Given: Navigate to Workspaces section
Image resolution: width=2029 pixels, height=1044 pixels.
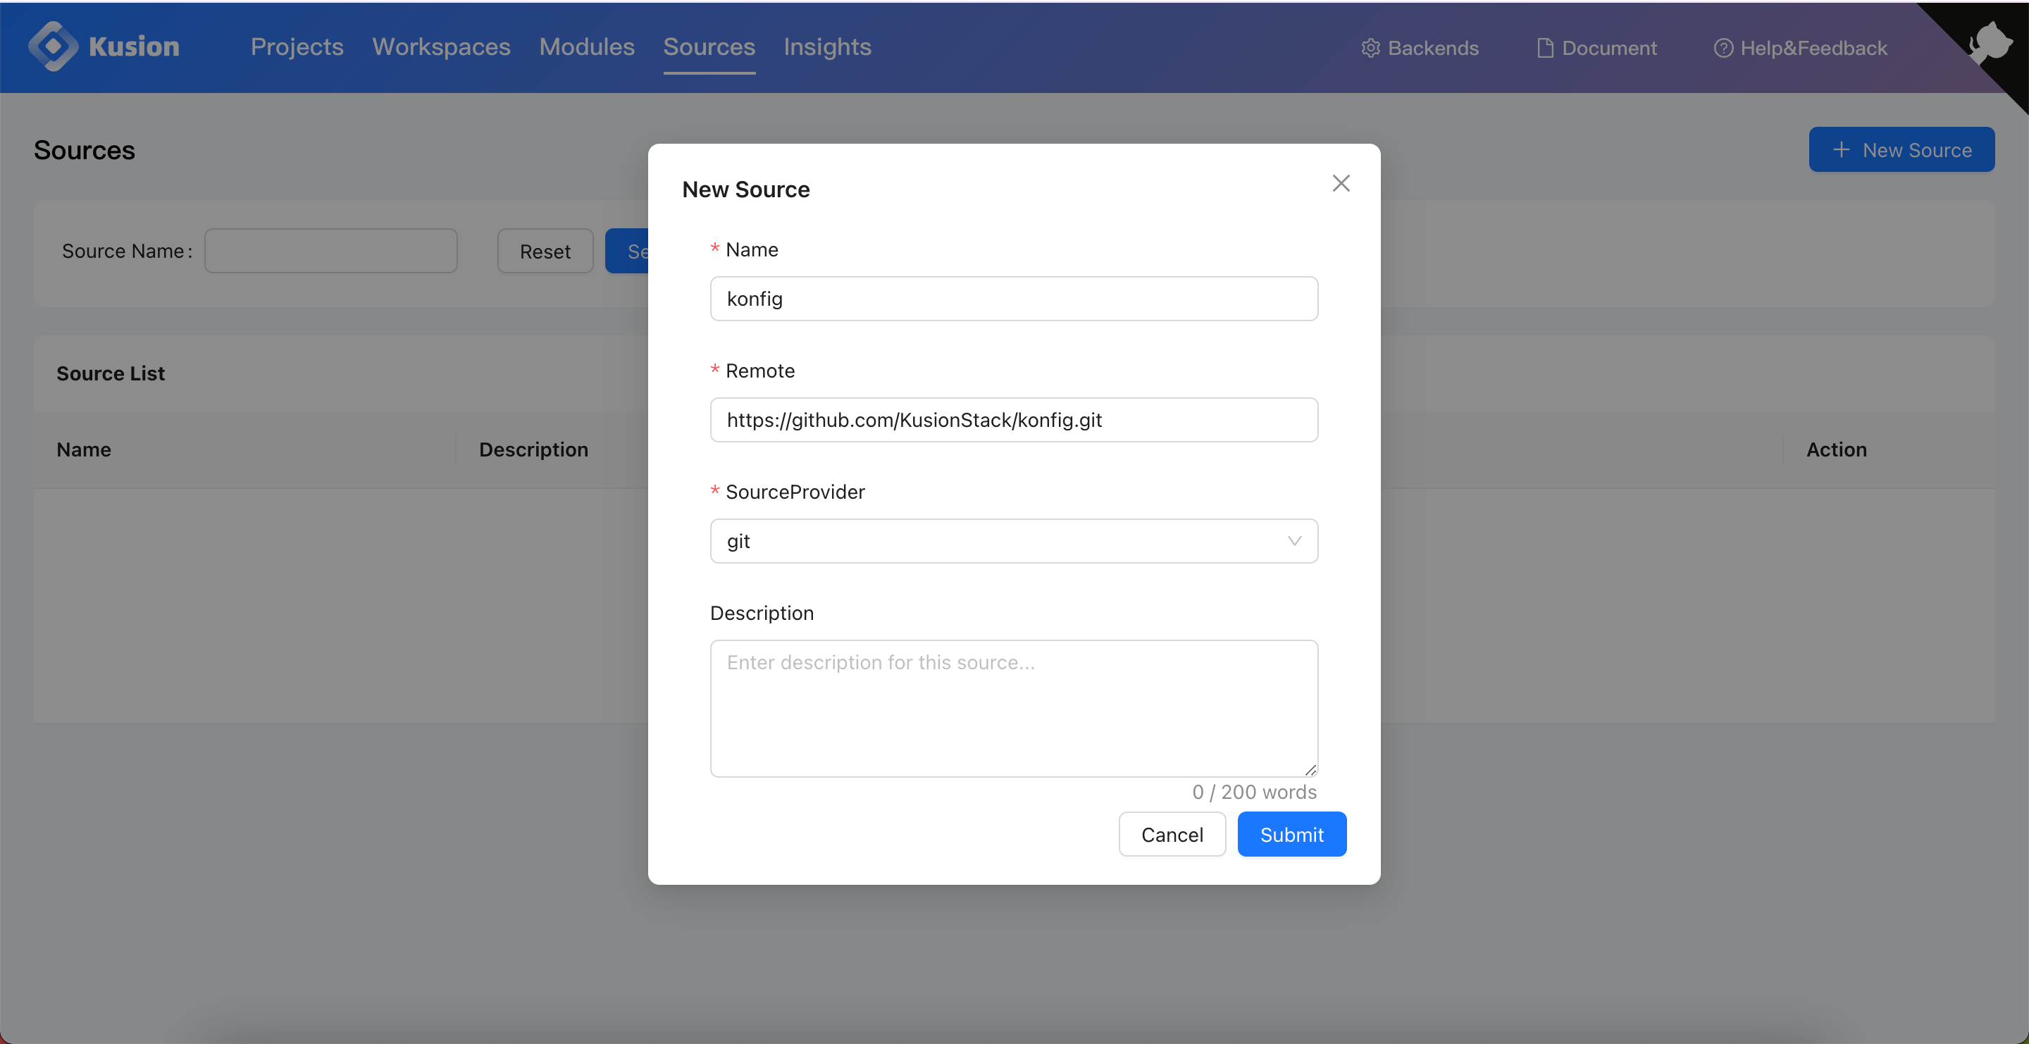Looking at the screenshot, I should pyautogui.click(x=441, y=45).
